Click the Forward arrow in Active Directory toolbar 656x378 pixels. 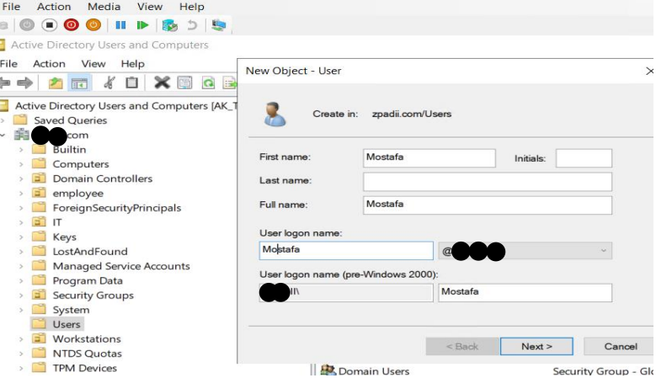[x=24, y=83]
